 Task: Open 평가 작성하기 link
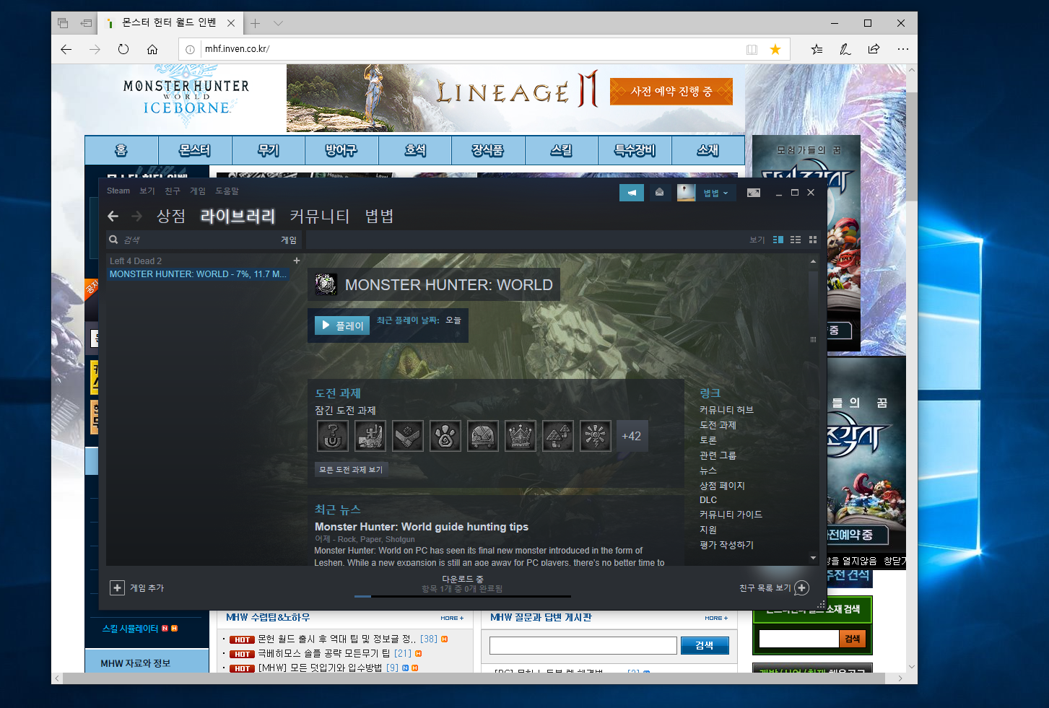pyautogui.click(x=726, y=545)
